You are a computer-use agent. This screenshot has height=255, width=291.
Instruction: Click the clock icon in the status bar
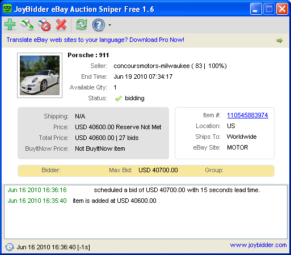(10, 247)
